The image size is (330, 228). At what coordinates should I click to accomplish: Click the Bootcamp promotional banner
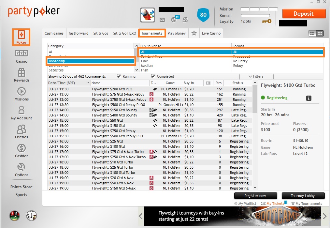[x=232, y=216]
